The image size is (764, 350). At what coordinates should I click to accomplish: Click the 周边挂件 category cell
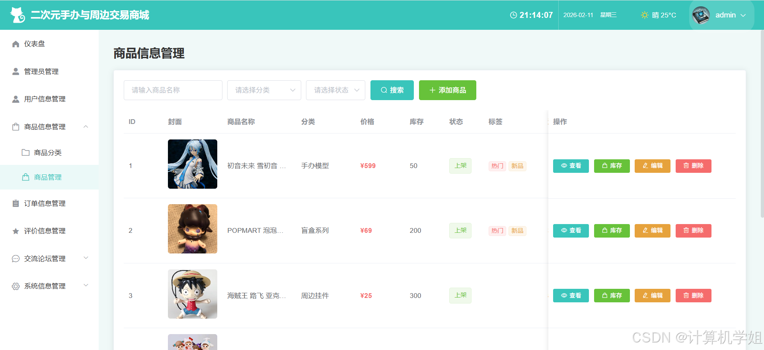[315, 296]
